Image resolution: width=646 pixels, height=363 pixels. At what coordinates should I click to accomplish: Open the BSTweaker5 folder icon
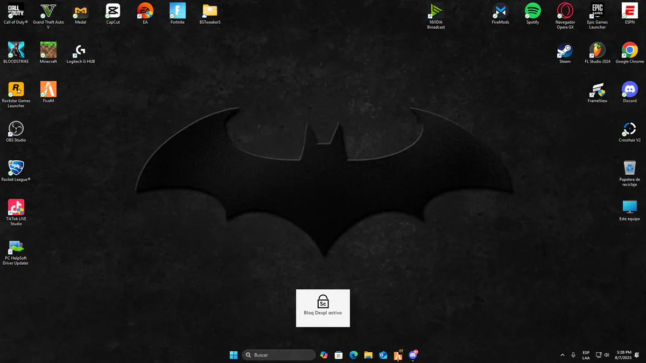tap(210, 13)
